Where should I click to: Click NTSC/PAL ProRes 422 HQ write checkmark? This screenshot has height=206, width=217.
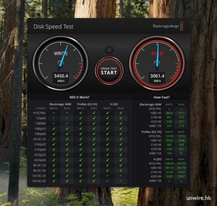[81, 113]
